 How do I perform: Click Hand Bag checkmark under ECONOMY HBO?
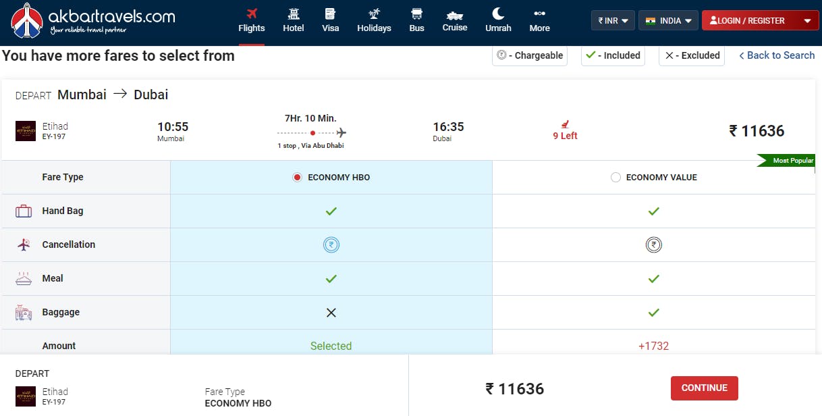coord(331,211)
